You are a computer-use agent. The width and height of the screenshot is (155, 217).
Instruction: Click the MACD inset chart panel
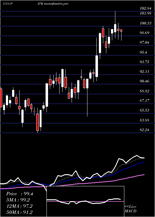click(x=85, y=201)
